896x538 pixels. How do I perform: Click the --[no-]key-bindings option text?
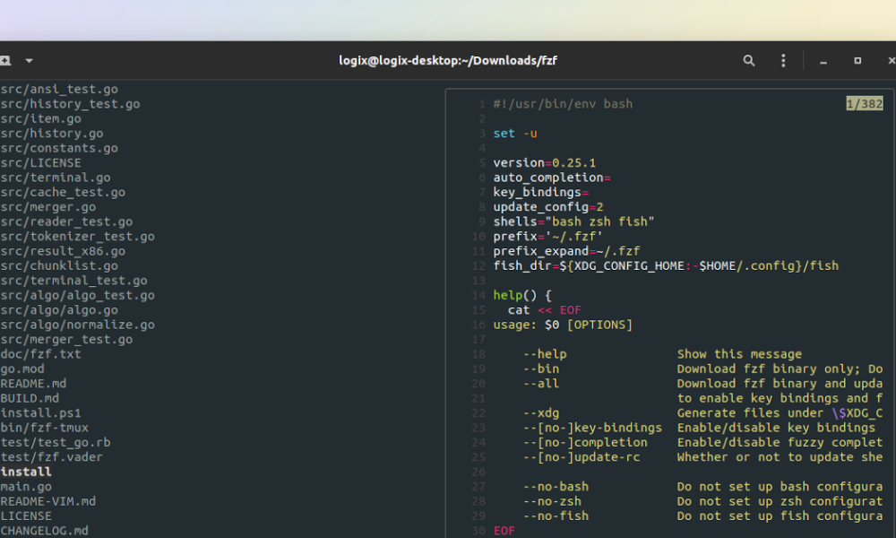click(x=592, y=429)
